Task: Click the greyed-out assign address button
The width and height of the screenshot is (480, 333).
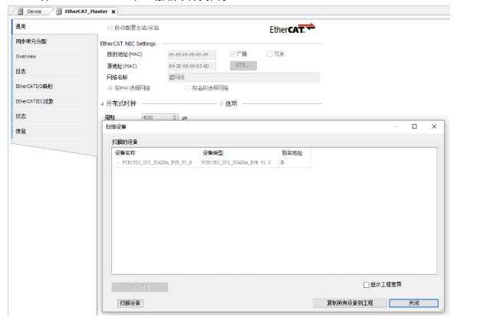Action: (140, 287)
